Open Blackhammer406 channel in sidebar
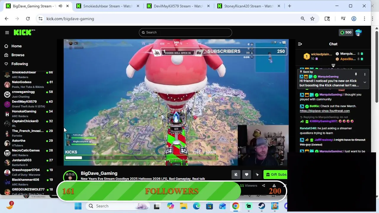 [28, 182]
